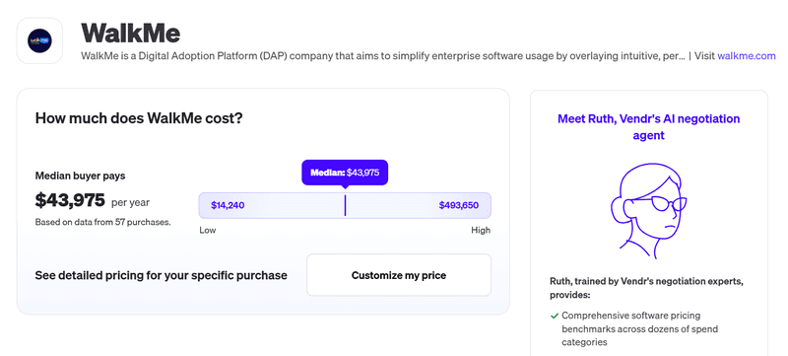Open the walkme.com link

coord(747,56)
